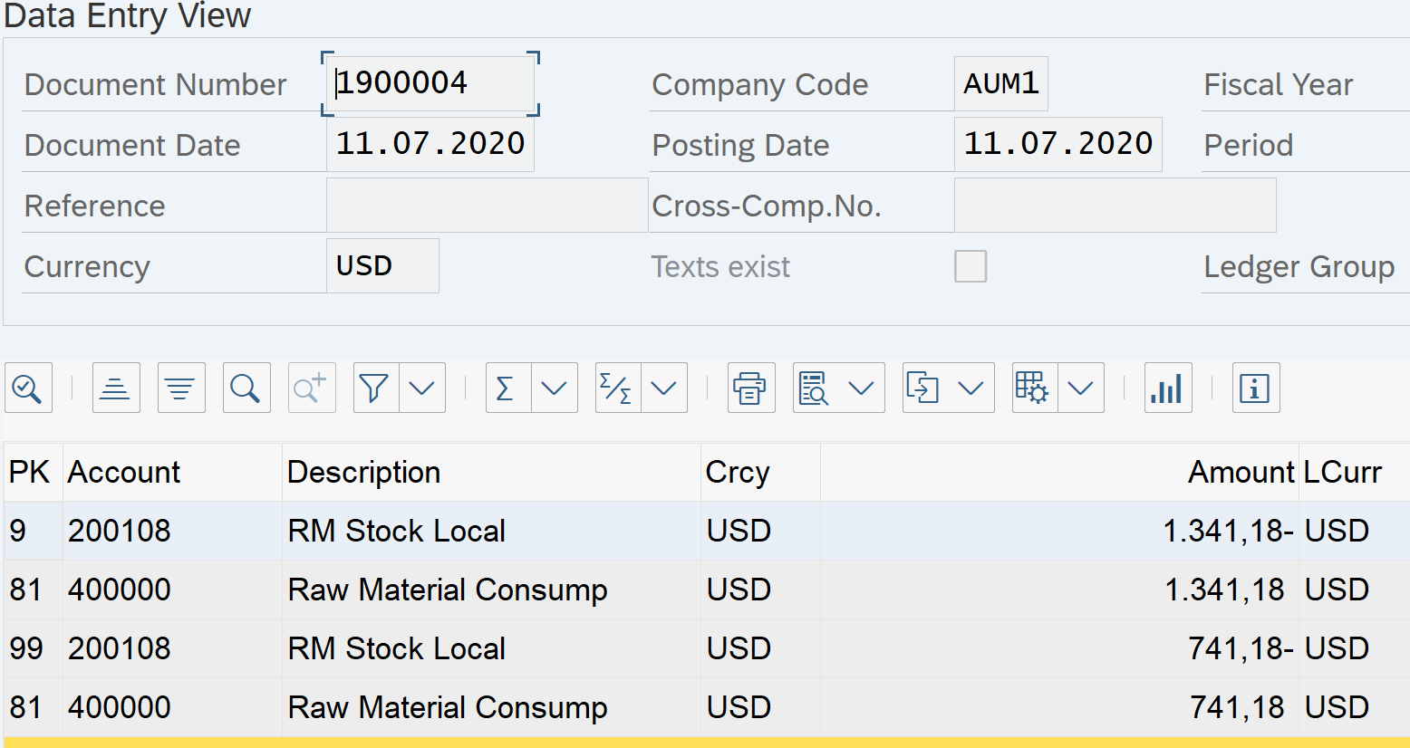Image resolution: width=1410 pixels, height=748 pixels.
Task: Click the Account column header
Action: point(124,472)
